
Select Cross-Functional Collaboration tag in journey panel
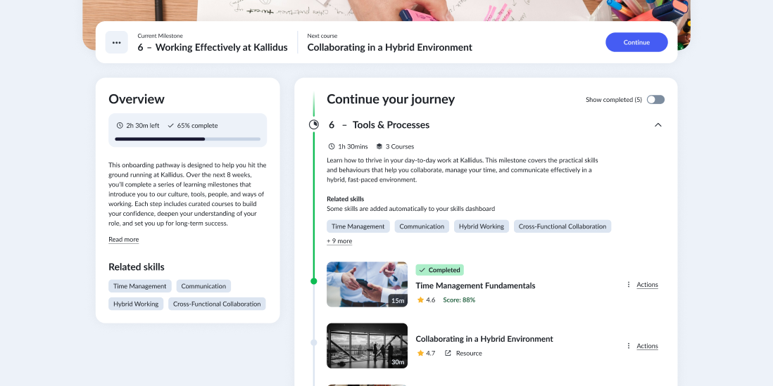pos(562,226)
